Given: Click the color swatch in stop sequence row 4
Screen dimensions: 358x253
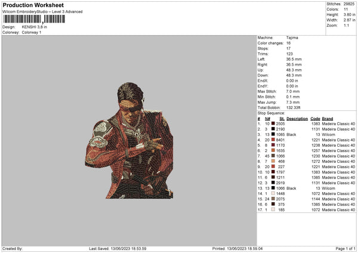Looking at the screenshot, I should (x=273, y=140).
